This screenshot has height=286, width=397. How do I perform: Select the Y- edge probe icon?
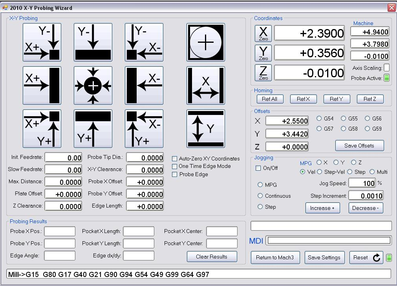coord(93,42)
